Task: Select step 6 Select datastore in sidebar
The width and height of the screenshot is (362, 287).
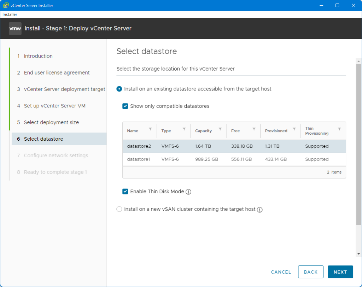Action: tap(59, 139)
